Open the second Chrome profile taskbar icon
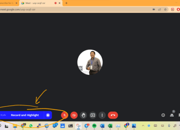Screen dimensions: 180x130 click(126, 126)
